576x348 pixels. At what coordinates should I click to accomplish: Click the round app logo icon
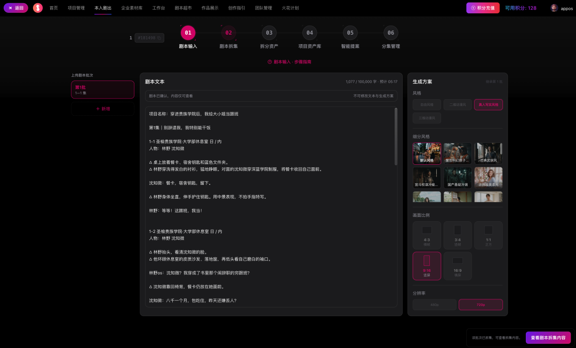point(38,7)
